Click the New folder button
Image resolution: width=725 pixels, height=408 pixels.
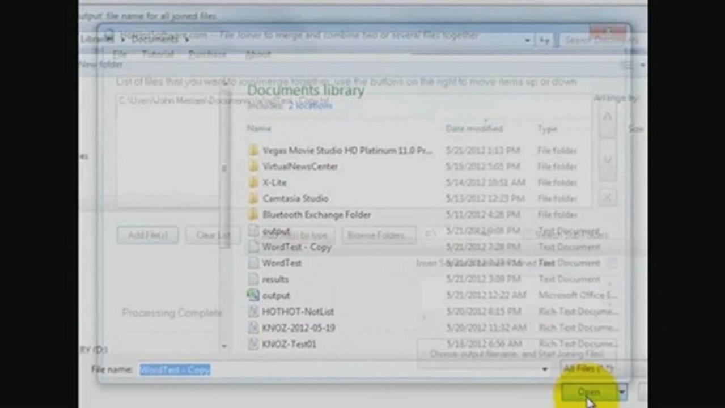[101, 65]
